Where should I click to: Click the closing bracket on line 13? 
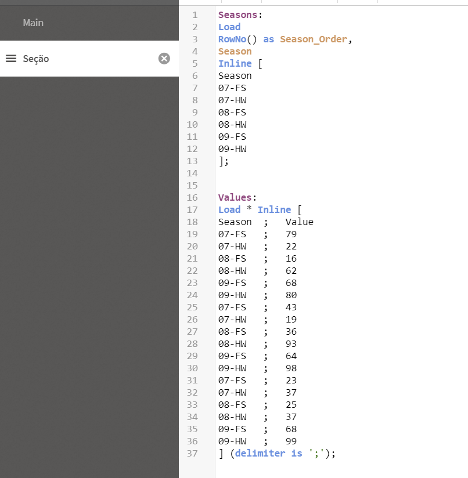click(x=221, y=161)
